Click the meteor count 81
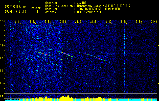The width and height of the screenshot is (159, 101). click(x=36, y=12)
